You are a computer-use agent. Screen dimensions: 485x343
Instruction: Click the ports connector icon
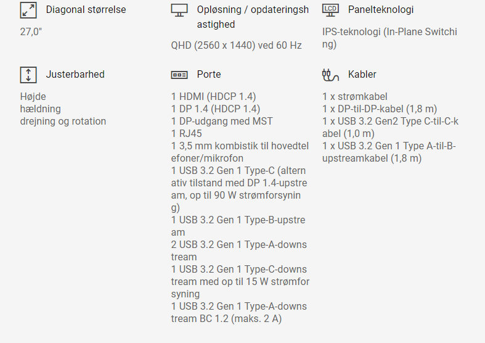pyautogui.click(x=179, y=75)
